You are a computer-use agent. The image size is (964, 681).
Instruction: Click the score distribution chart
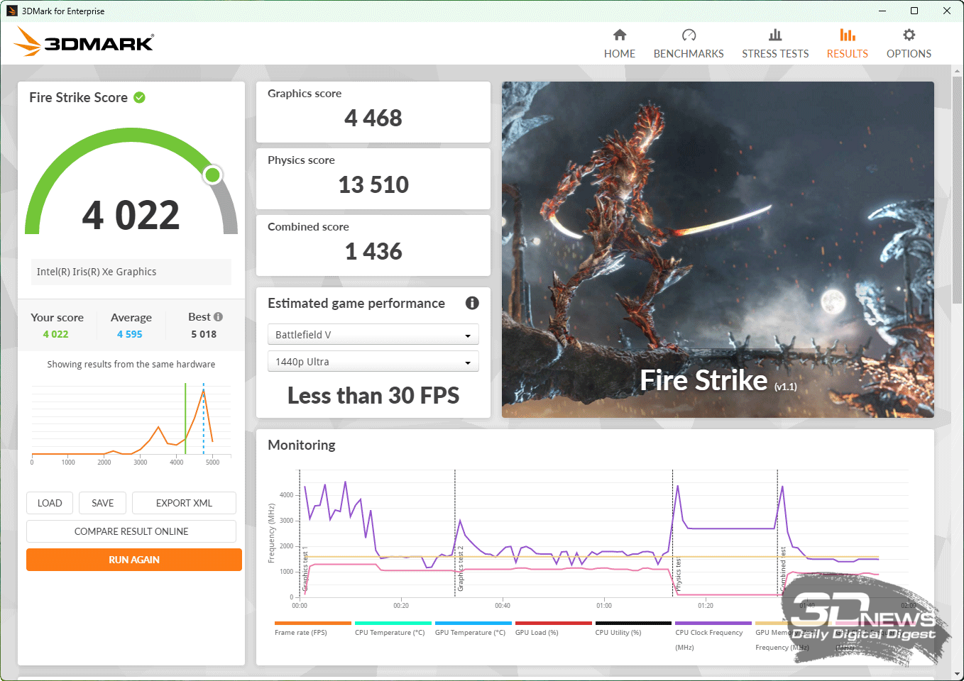click(131, 423)
